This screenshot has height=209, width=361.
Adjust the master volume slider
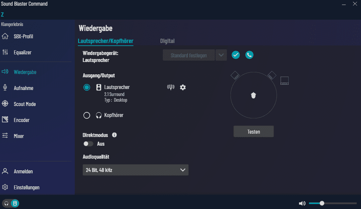click(x=333, y=203)
